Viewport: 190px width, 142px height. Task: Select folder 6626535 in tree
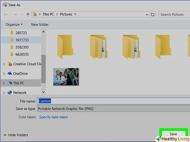(21, 54)
